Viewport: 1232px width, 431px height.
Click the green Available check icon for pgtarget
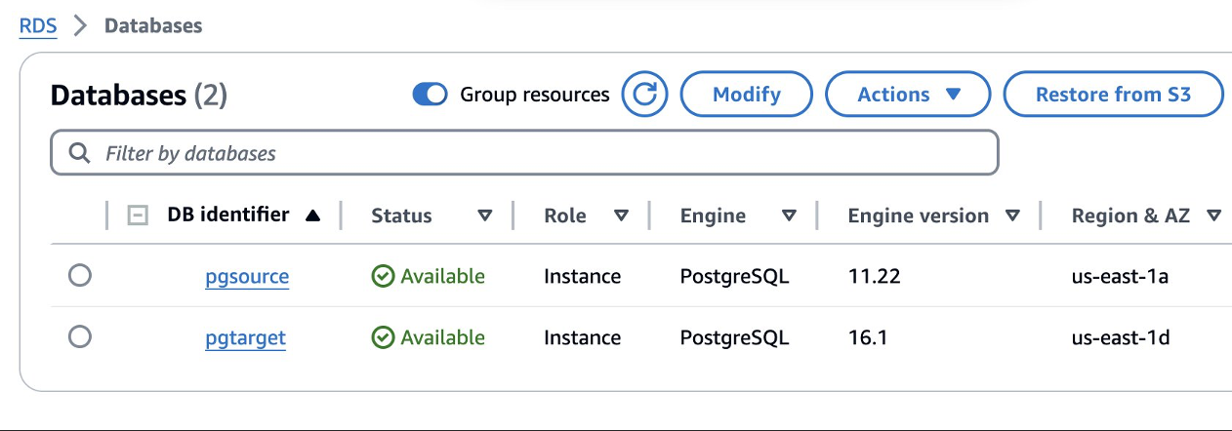[383, 337]
